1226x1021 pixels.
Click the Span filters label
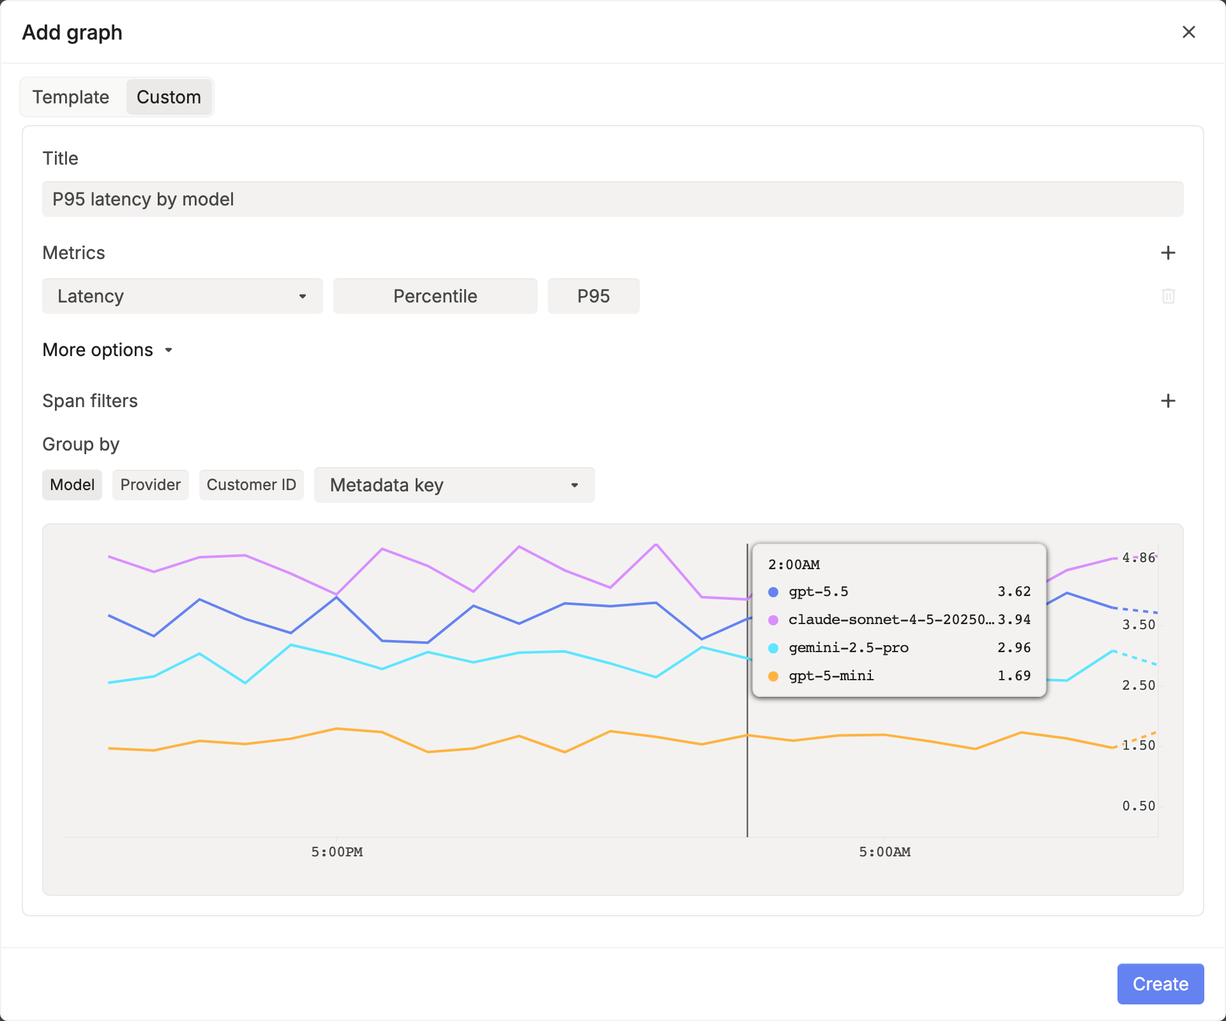click(90, 401)
